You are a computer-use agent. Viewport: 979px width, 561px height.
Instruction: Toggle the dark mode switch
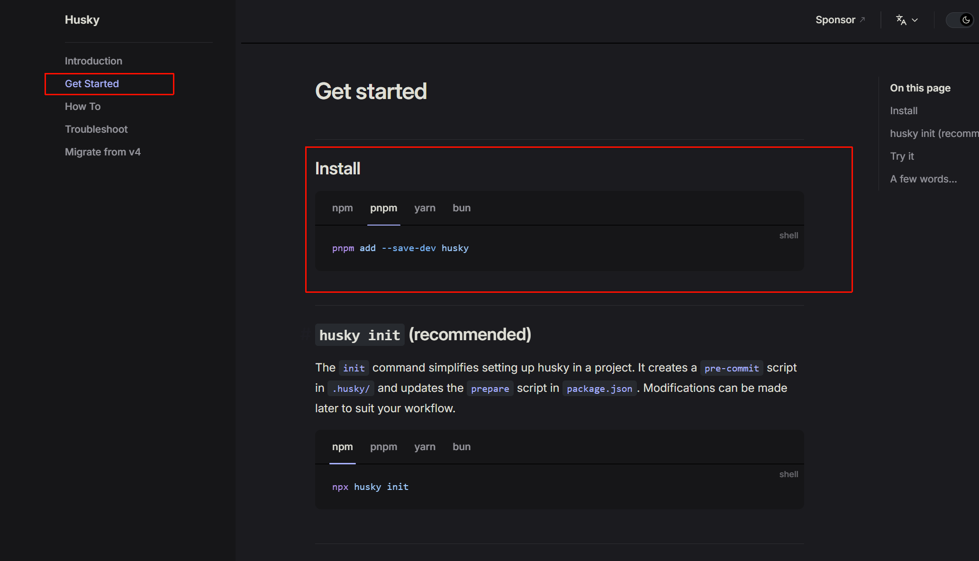tap(961, 20)
